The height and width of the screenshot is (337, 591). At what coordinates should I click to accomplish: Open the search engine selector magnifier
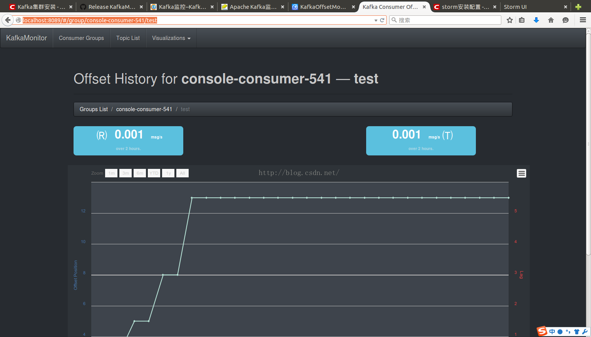[x=394, y=20]
